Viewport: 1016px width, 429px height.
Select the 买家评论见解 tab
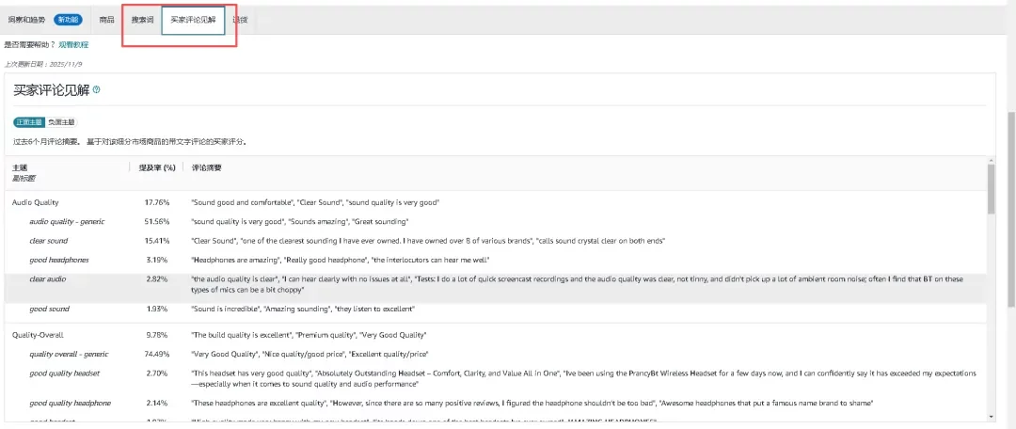pos(193,20)
